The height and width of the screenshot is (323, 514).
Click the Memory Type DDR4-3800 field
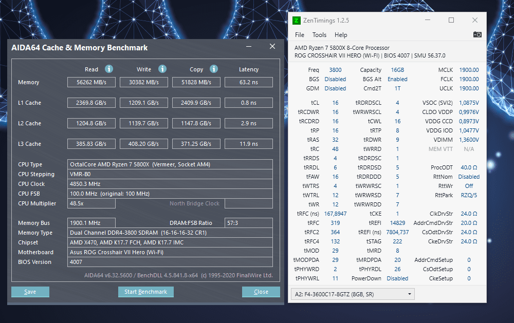[x=170, y=233]
